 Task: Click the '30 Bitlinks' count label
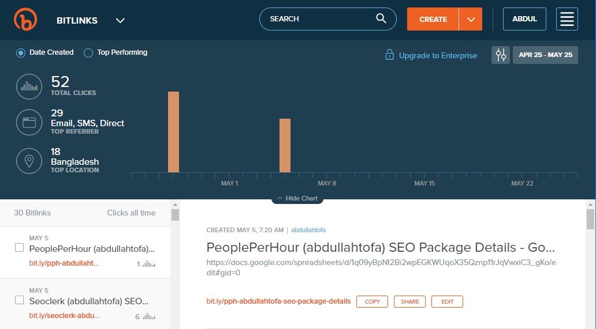coord(32,213)
